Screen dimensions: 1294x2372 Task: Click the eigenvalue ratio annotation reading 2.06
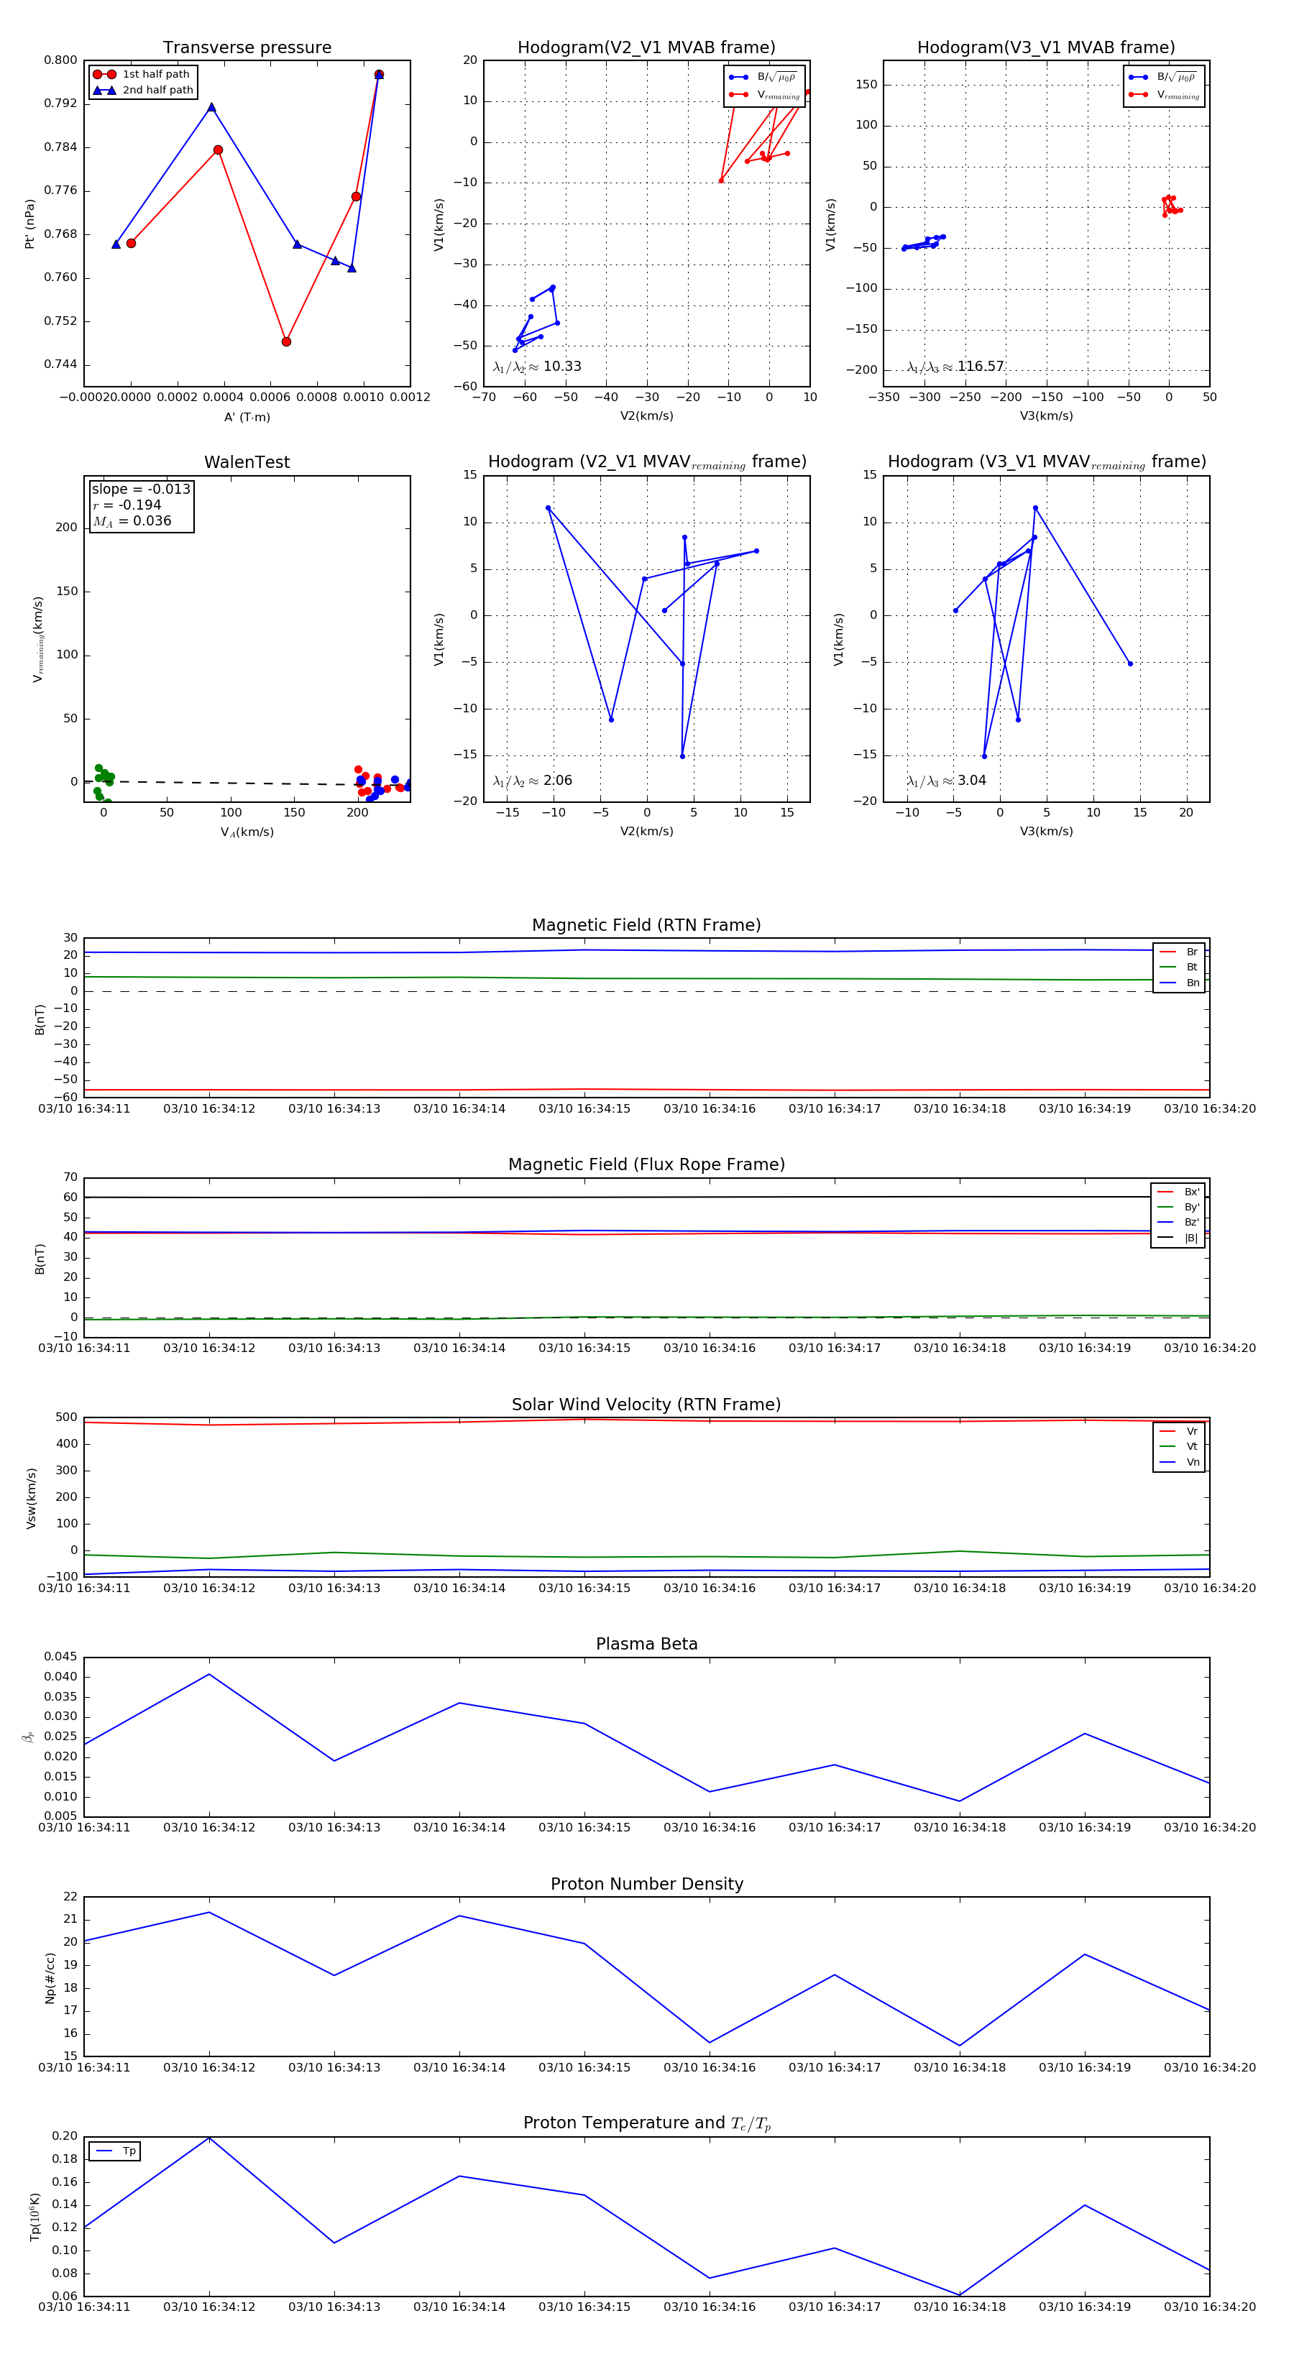532,781
